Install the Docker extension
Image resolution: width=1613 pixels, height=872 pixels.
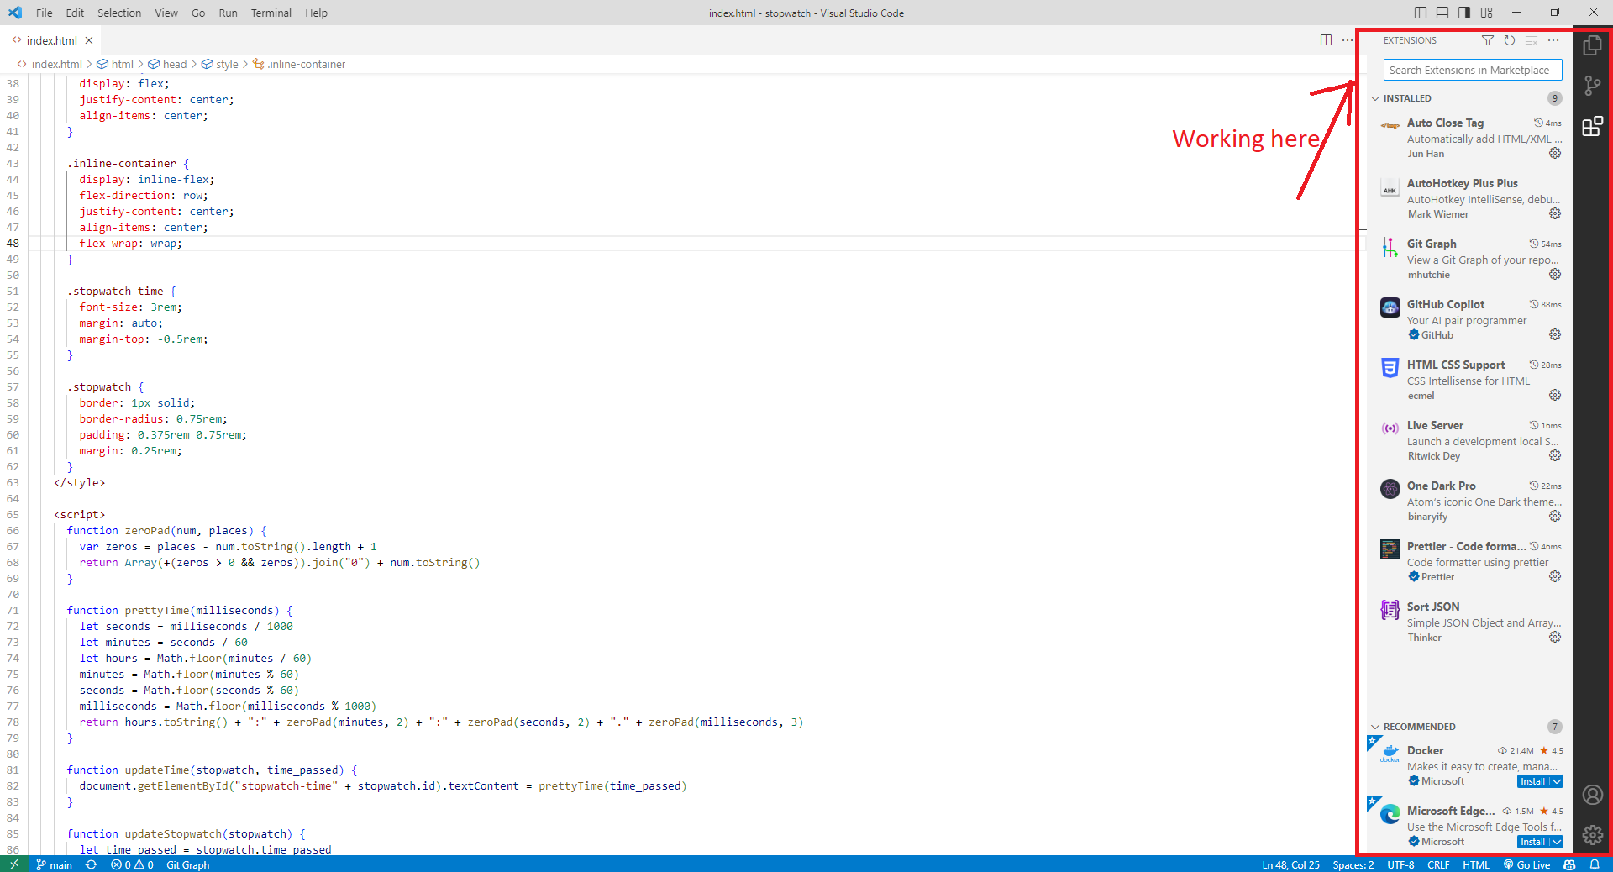coord(1534,781)
